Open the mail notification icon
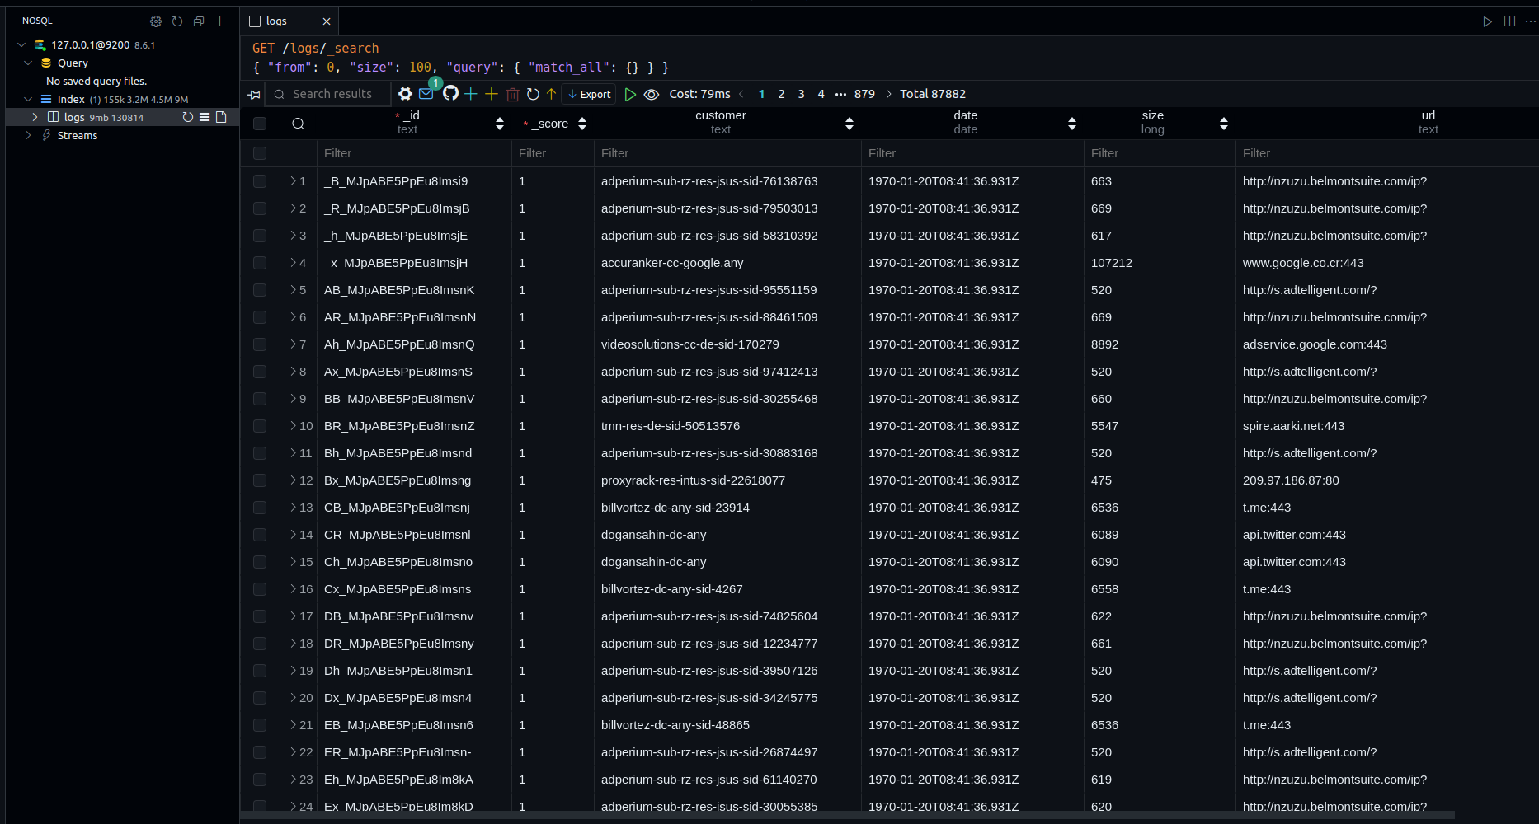1539x824 pixels. click(x=426, y=94)
